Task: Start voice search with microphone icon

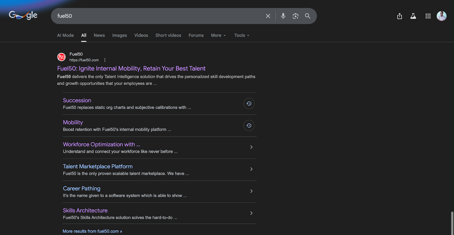Action: (283, 16)
